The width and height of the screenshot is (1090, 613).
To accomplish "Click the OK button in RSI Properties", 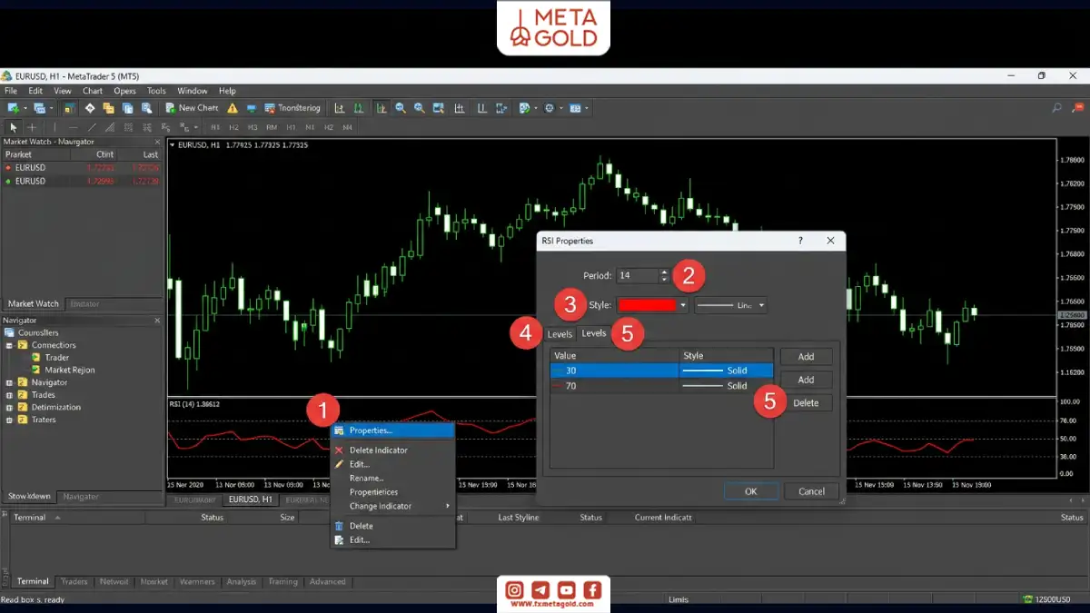I will click(750, 491).
